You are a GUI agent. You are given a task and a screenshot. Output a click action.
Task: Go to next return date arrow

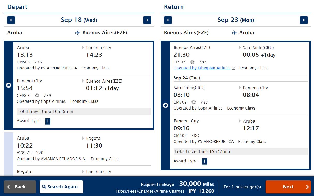(x=304, y=20)
